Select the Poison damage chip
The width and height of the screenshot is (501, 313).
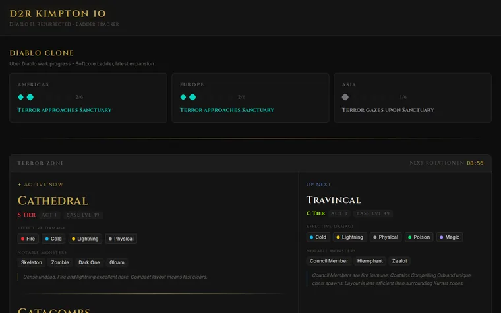click(419, 237)
